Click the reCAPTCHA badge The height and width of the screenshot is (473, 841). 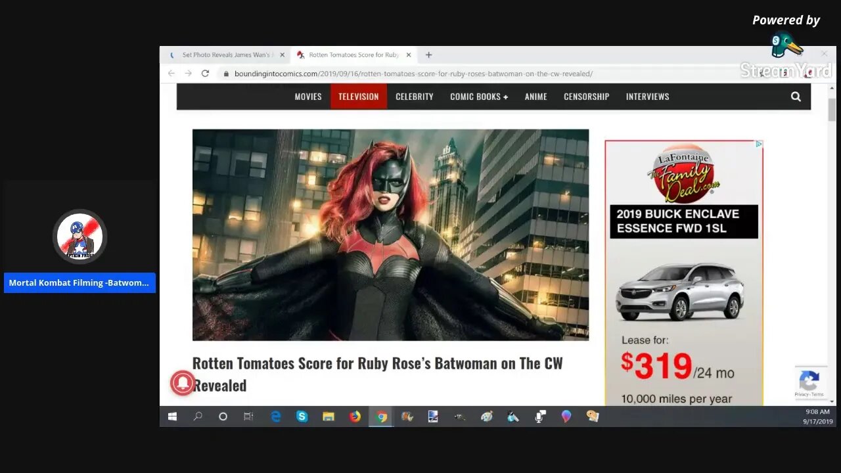809,382
